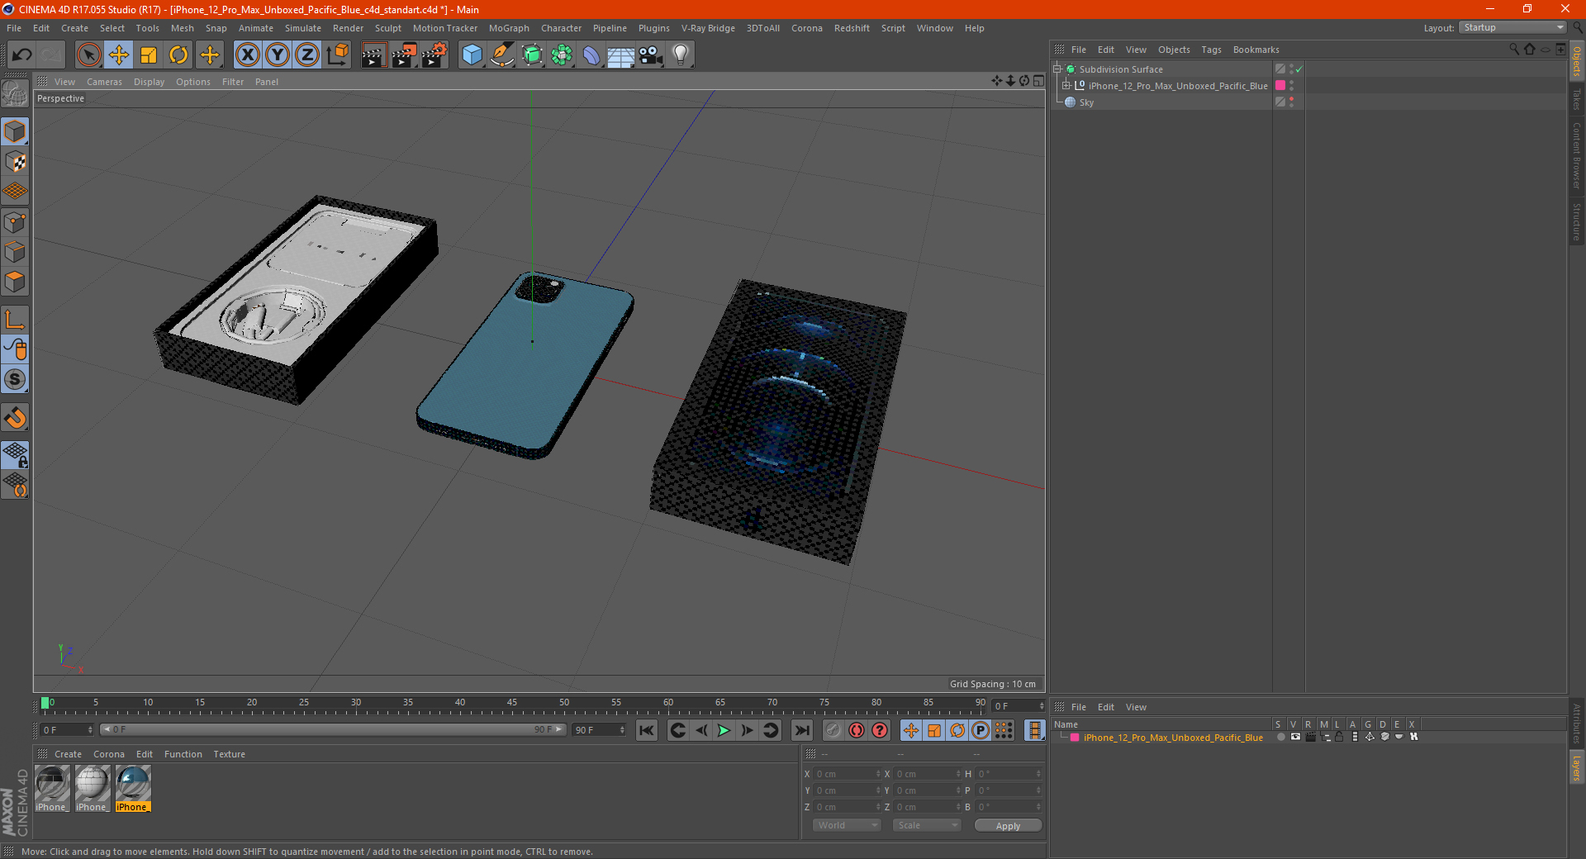Open the Content Browser side tab

click(x=1577, y=155)
